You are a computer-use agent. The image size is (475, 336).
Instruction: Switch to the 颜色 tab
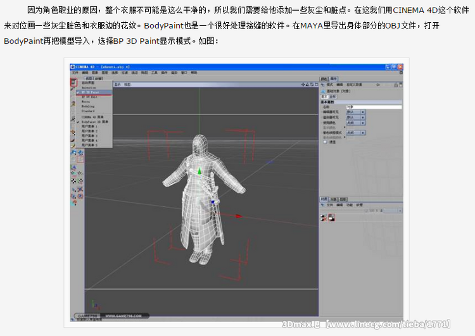pyautogui.click(x=324, y=78)
